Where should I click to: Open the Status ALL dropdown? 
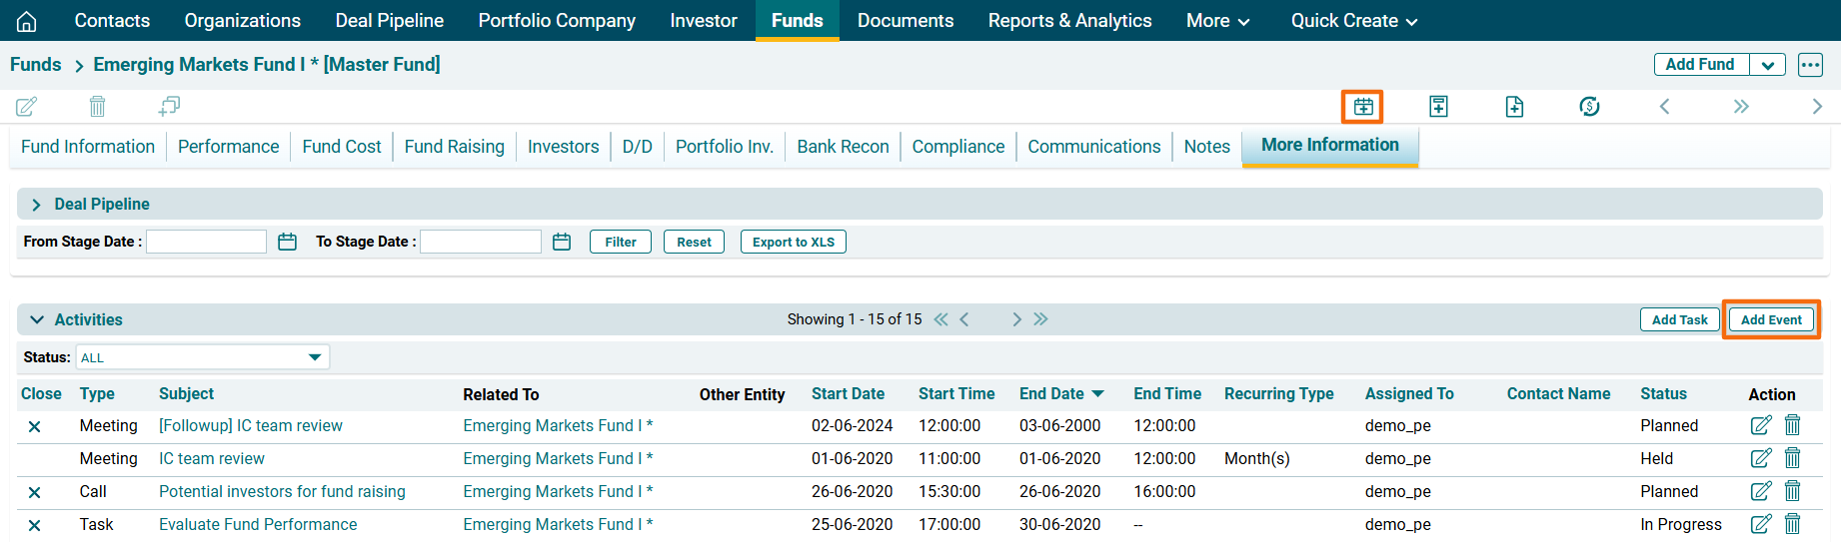(314, 357)
